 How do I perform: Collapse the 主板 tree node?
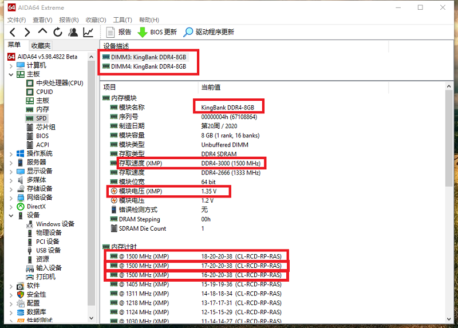point(11,74)
